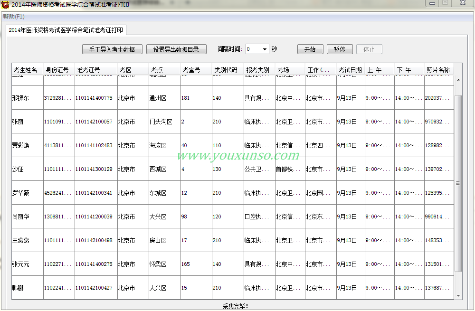Click the 照片名称 column header
The image size is (475, 311).
[x=437, y=70]
